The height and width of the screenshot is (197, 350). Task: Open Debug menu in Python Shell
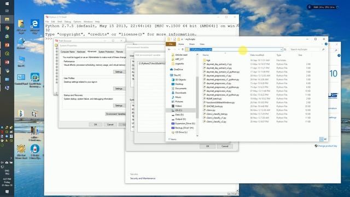point(67,22)
